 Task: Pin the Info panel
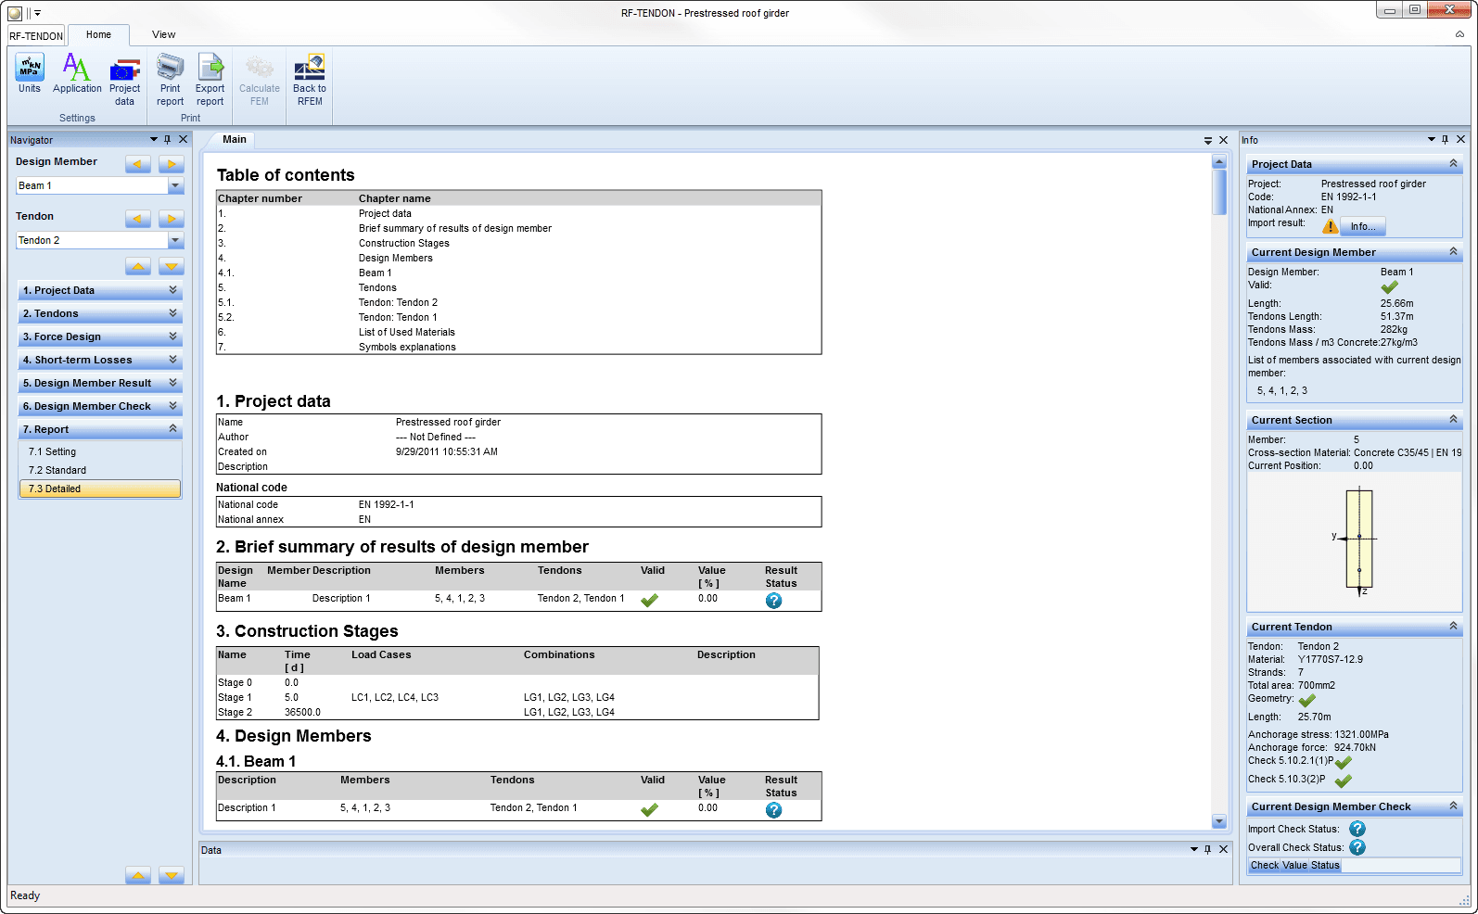coord(1445,139)
